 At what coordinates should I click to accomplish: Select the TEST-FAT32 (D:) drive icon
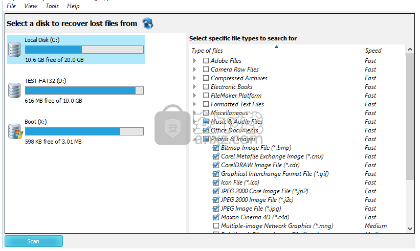point(14,90)
